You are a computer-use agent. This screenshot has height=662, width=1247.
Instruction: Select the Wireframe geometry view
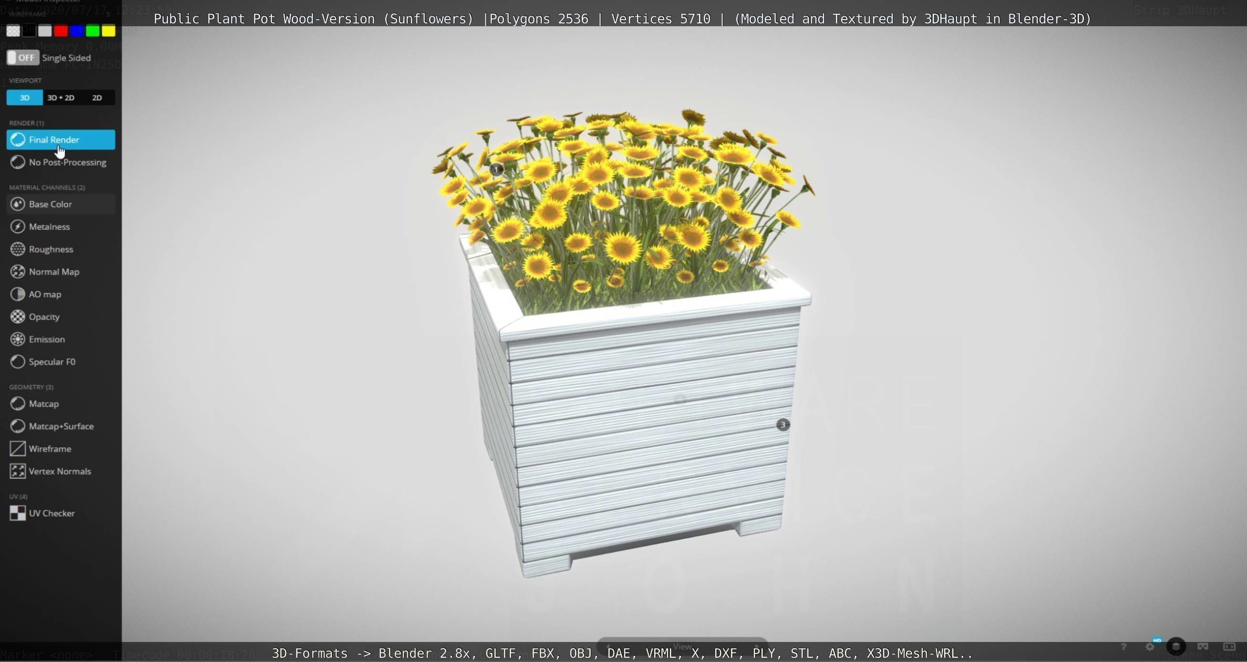pos(61,448)
